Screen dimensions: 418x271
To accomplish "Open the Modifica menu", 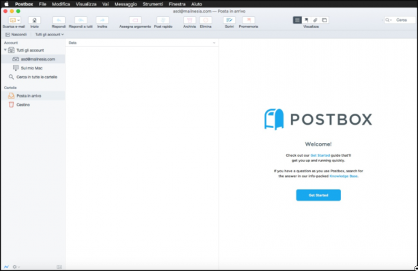I will [61, 4].
